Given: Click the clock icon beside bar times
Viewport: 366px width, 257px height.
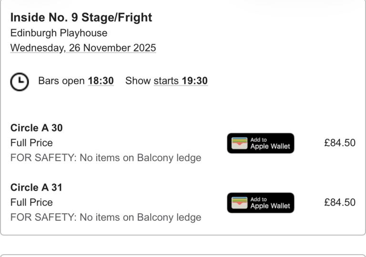Looking at the screenshot, I should [x=20, y=82].
